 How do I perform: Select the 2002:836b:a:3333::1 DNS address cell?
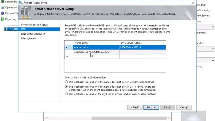point(142,47)
